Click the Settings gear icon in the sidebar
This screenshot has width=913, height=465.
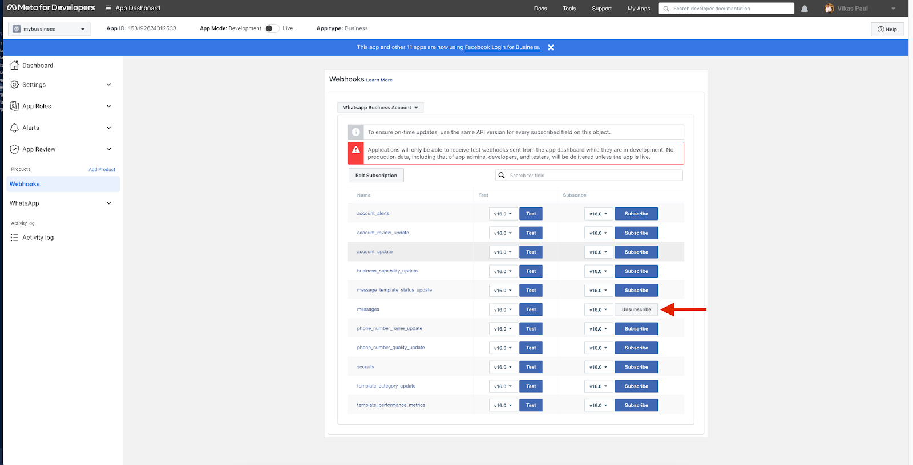click(x=14, y=85)
